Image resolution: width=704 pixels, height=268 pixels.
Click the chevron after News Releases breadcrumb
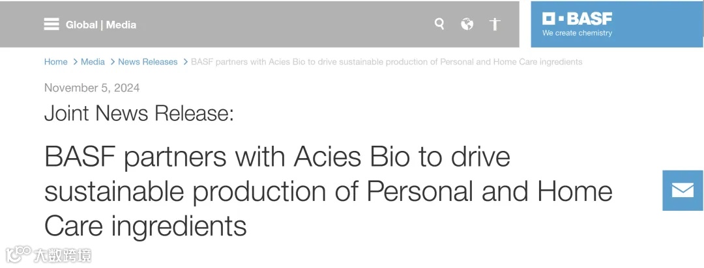tap(184, 62)
